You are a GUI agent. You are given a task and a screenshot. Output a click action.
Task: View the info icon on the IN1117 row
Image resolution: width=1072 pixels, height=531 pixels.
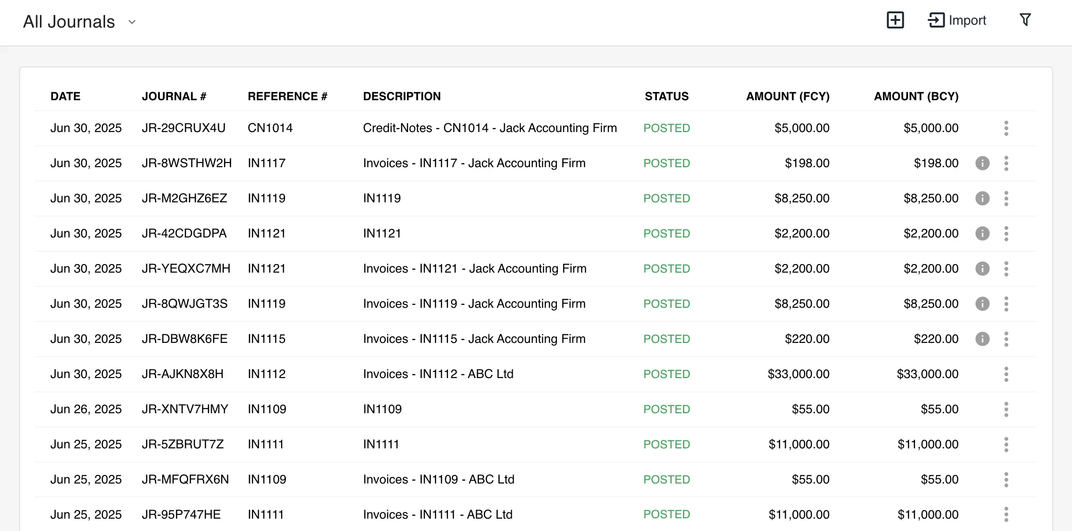(983, 163)
